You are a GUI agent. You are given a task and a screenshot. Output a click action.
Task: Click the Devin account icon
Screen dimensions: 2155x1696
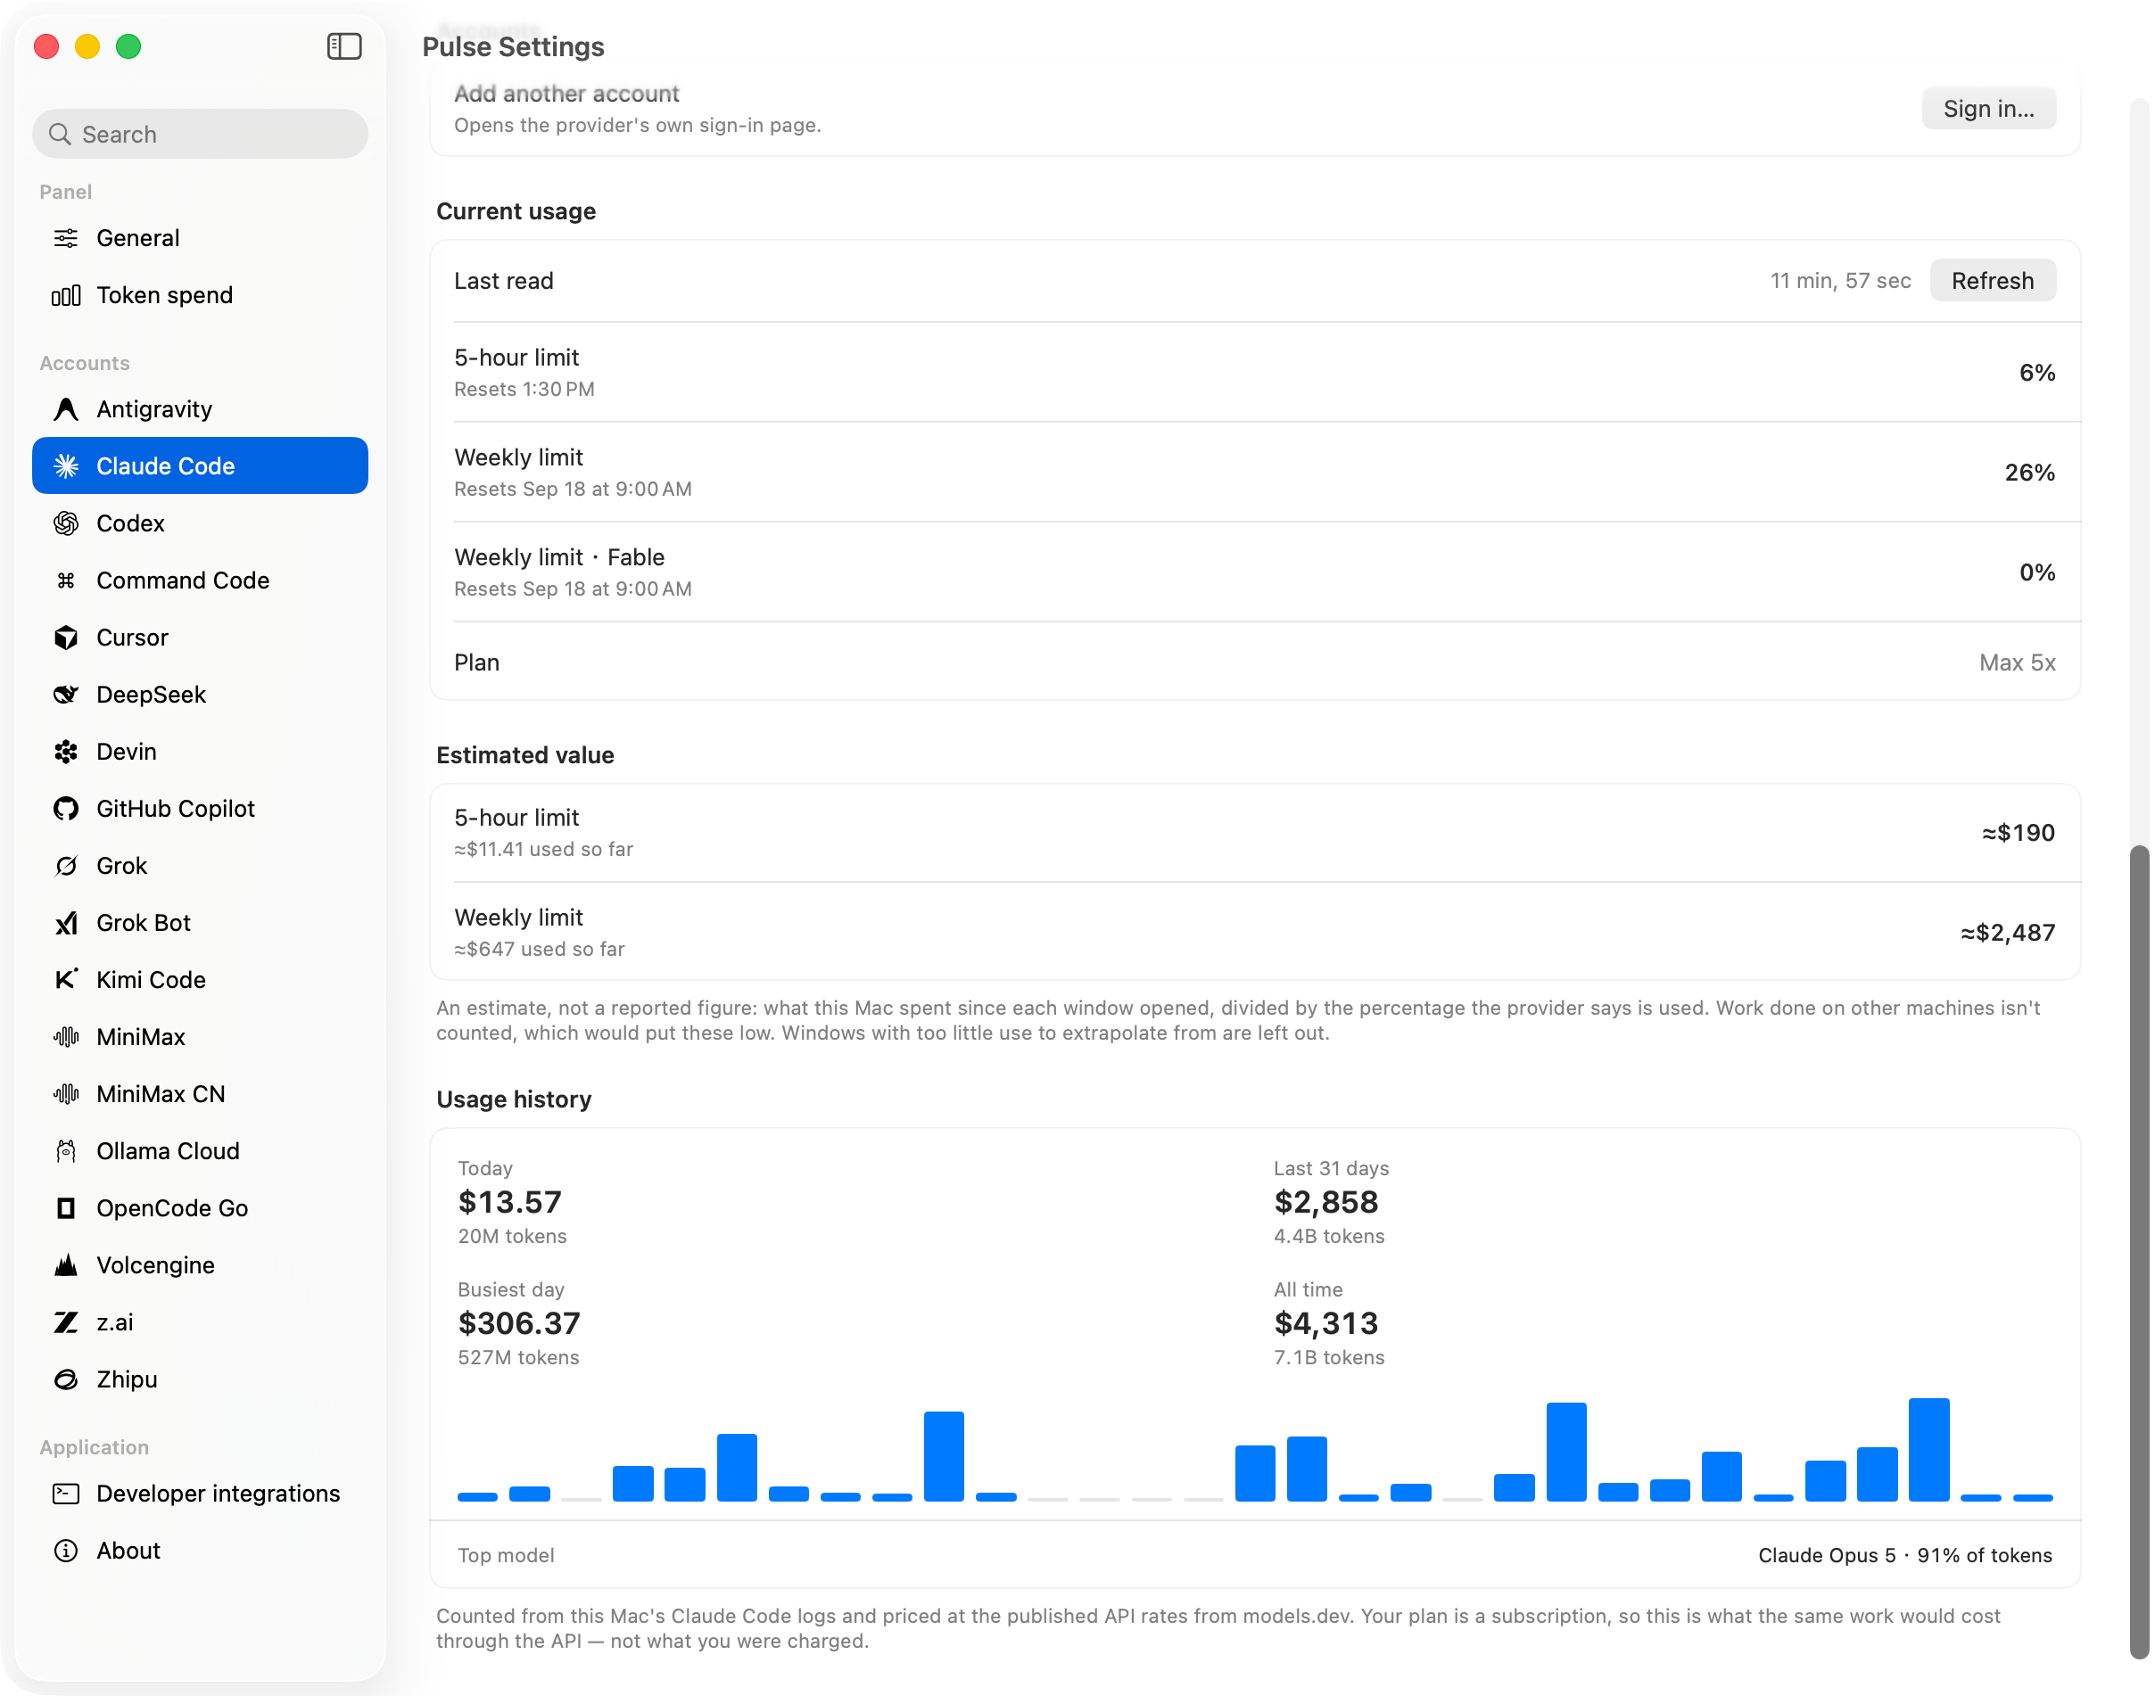65,752
